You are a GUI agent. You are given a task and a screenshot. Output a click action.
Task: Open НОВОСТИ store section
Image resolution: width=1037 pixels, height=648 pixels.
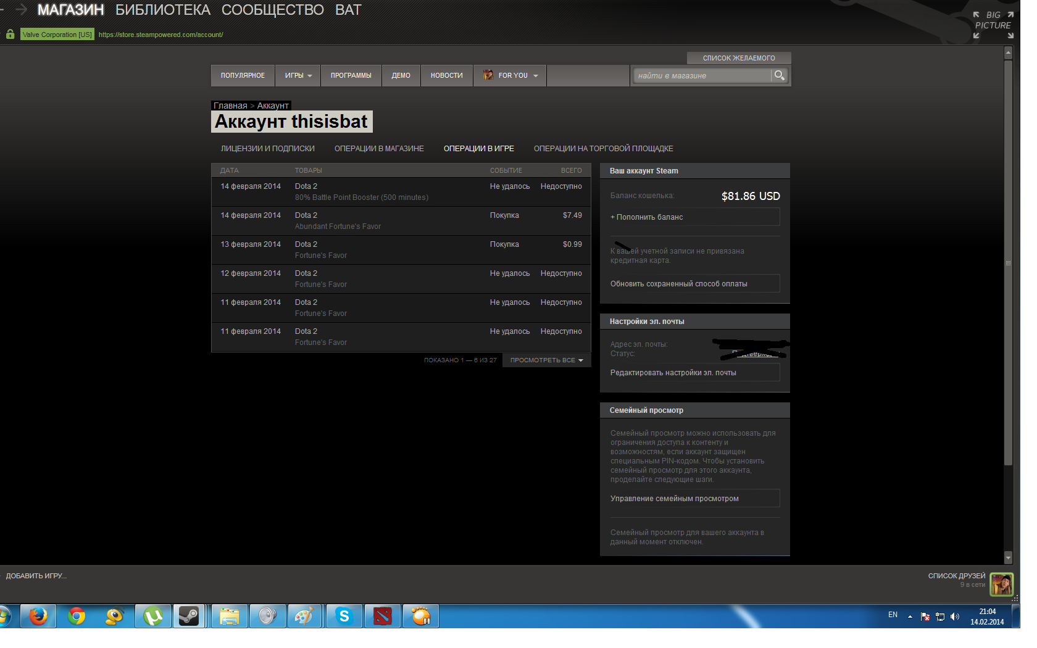click(447, 75)
